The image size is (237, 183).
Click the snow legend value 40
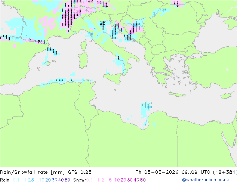coord(136,180)
